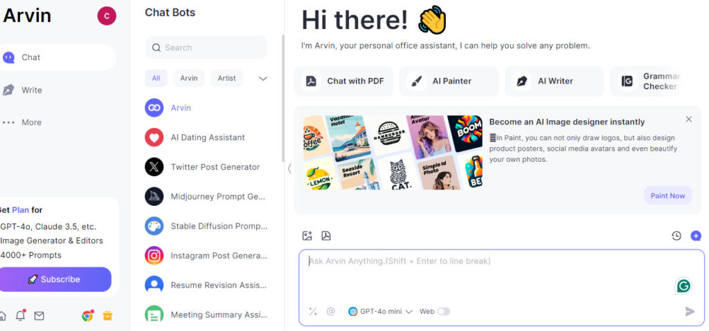709x331 pixels.
Task: Select the Twitter Post Generator bot
Action: [206, 167]
